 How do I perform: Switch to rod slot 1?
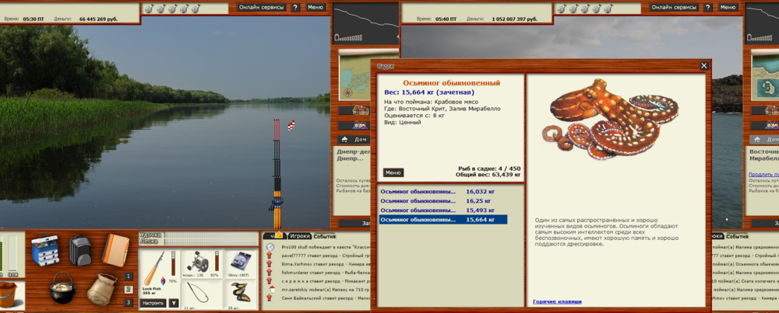(129, 277)
